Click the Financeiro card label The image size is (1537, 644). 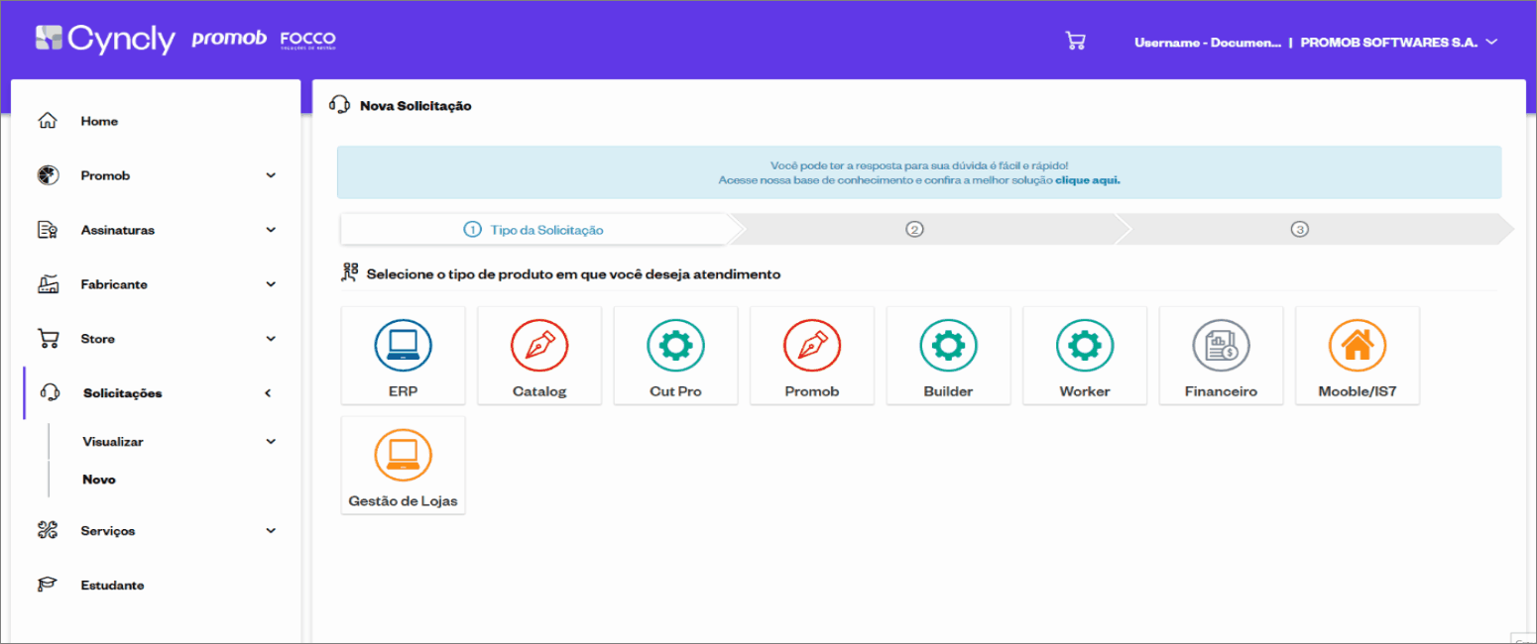click(1221, 391)
